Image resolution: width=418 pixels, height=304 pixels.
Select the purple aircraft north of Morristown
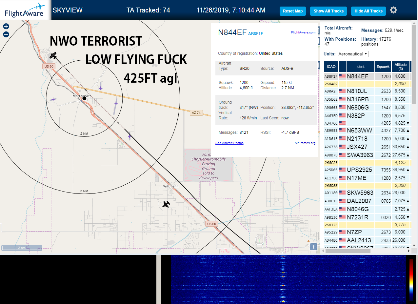[x=100, y=88]
